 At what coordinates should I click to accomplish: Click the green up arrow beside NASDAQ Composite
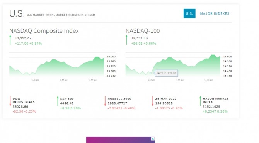pos(10,40)
